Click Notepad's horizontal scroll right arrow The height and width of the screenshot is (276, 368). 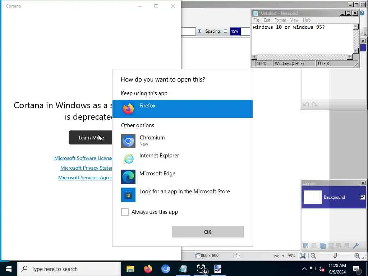coord(350,56)
